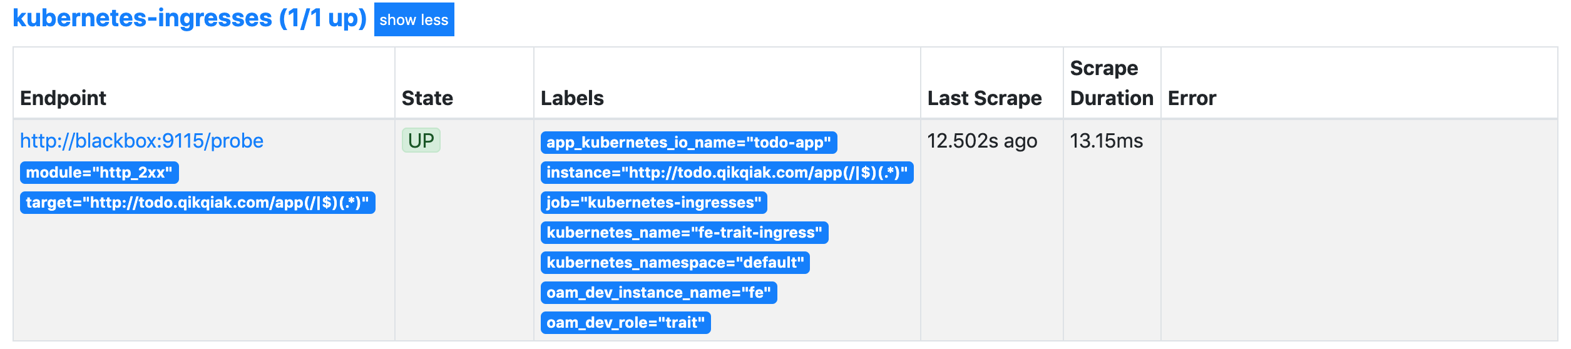This screenshot has width=1571, height=349.
Task: Click the Scrape Duration column header
Action: point(1112,83)
